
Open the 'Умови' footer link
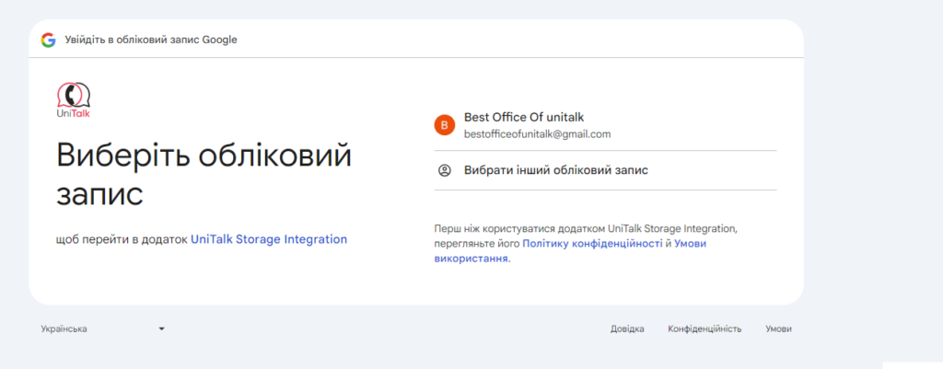[778, 329]
